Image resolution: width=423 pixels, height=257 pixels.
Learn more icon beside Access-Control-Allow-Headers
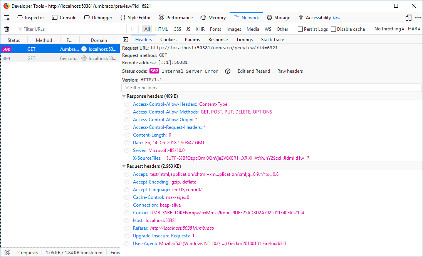click(x=126, y=104)
